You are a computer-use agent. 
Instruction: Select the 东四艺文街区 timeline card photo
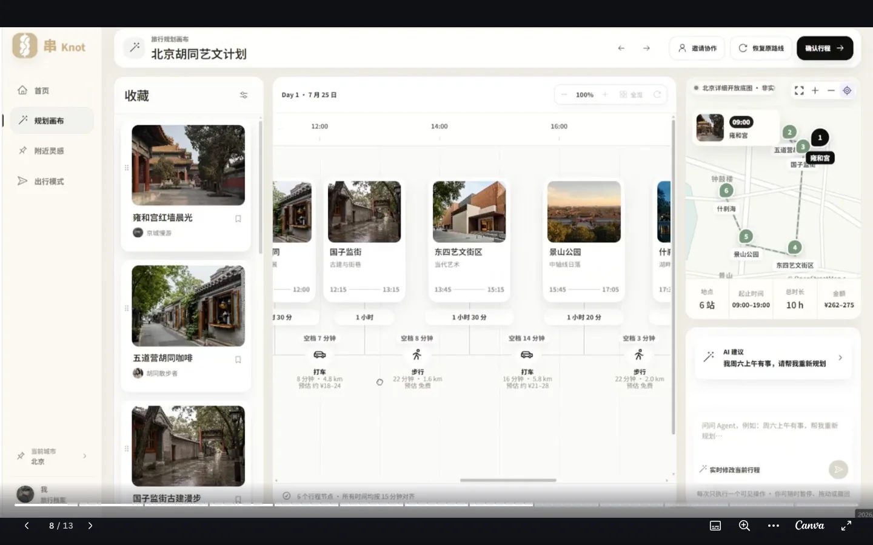pos(469,211)
